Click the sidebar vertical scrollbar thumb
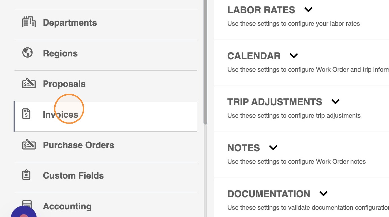The image size is (389, 217). pyautogui.click(x=205, y=62)
